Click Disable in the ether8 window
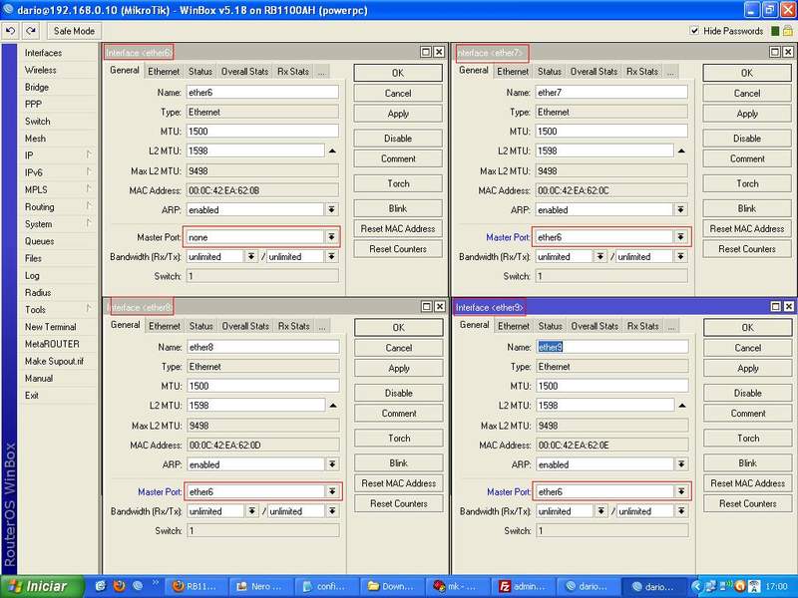The image size is (798, 598). pyautogui.click(x=398, y=393)
